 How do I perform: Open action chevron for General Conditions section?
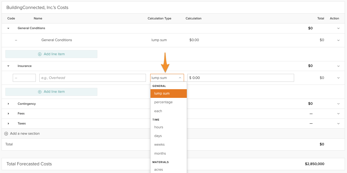coord(338,28)
